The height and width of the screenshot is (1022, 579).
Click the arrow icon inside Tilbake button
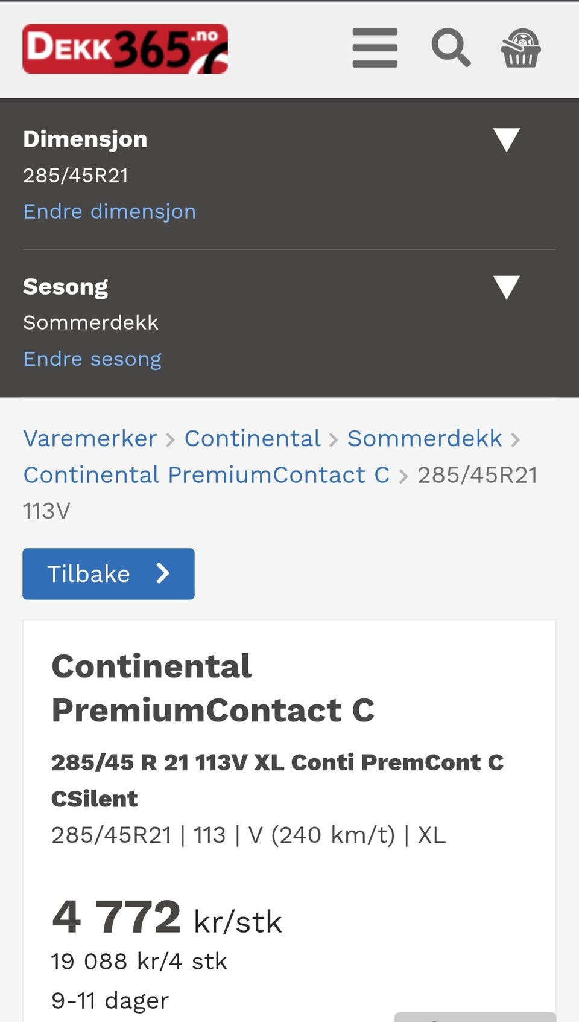click(x=163, y=573)
